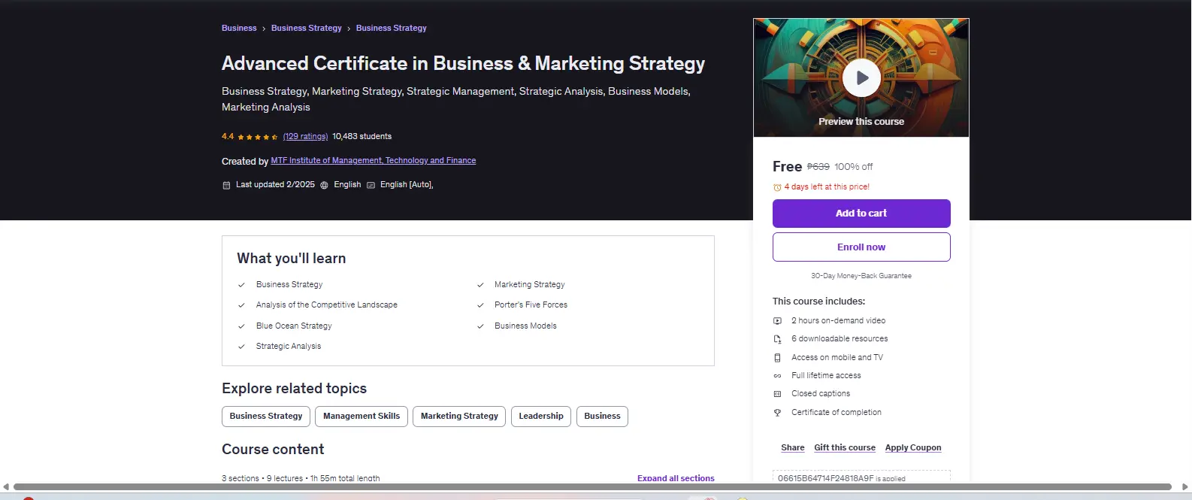Click the alarm clock icon by days left
This screenshot has height=500, width=1192.
[x=777, y=187]
